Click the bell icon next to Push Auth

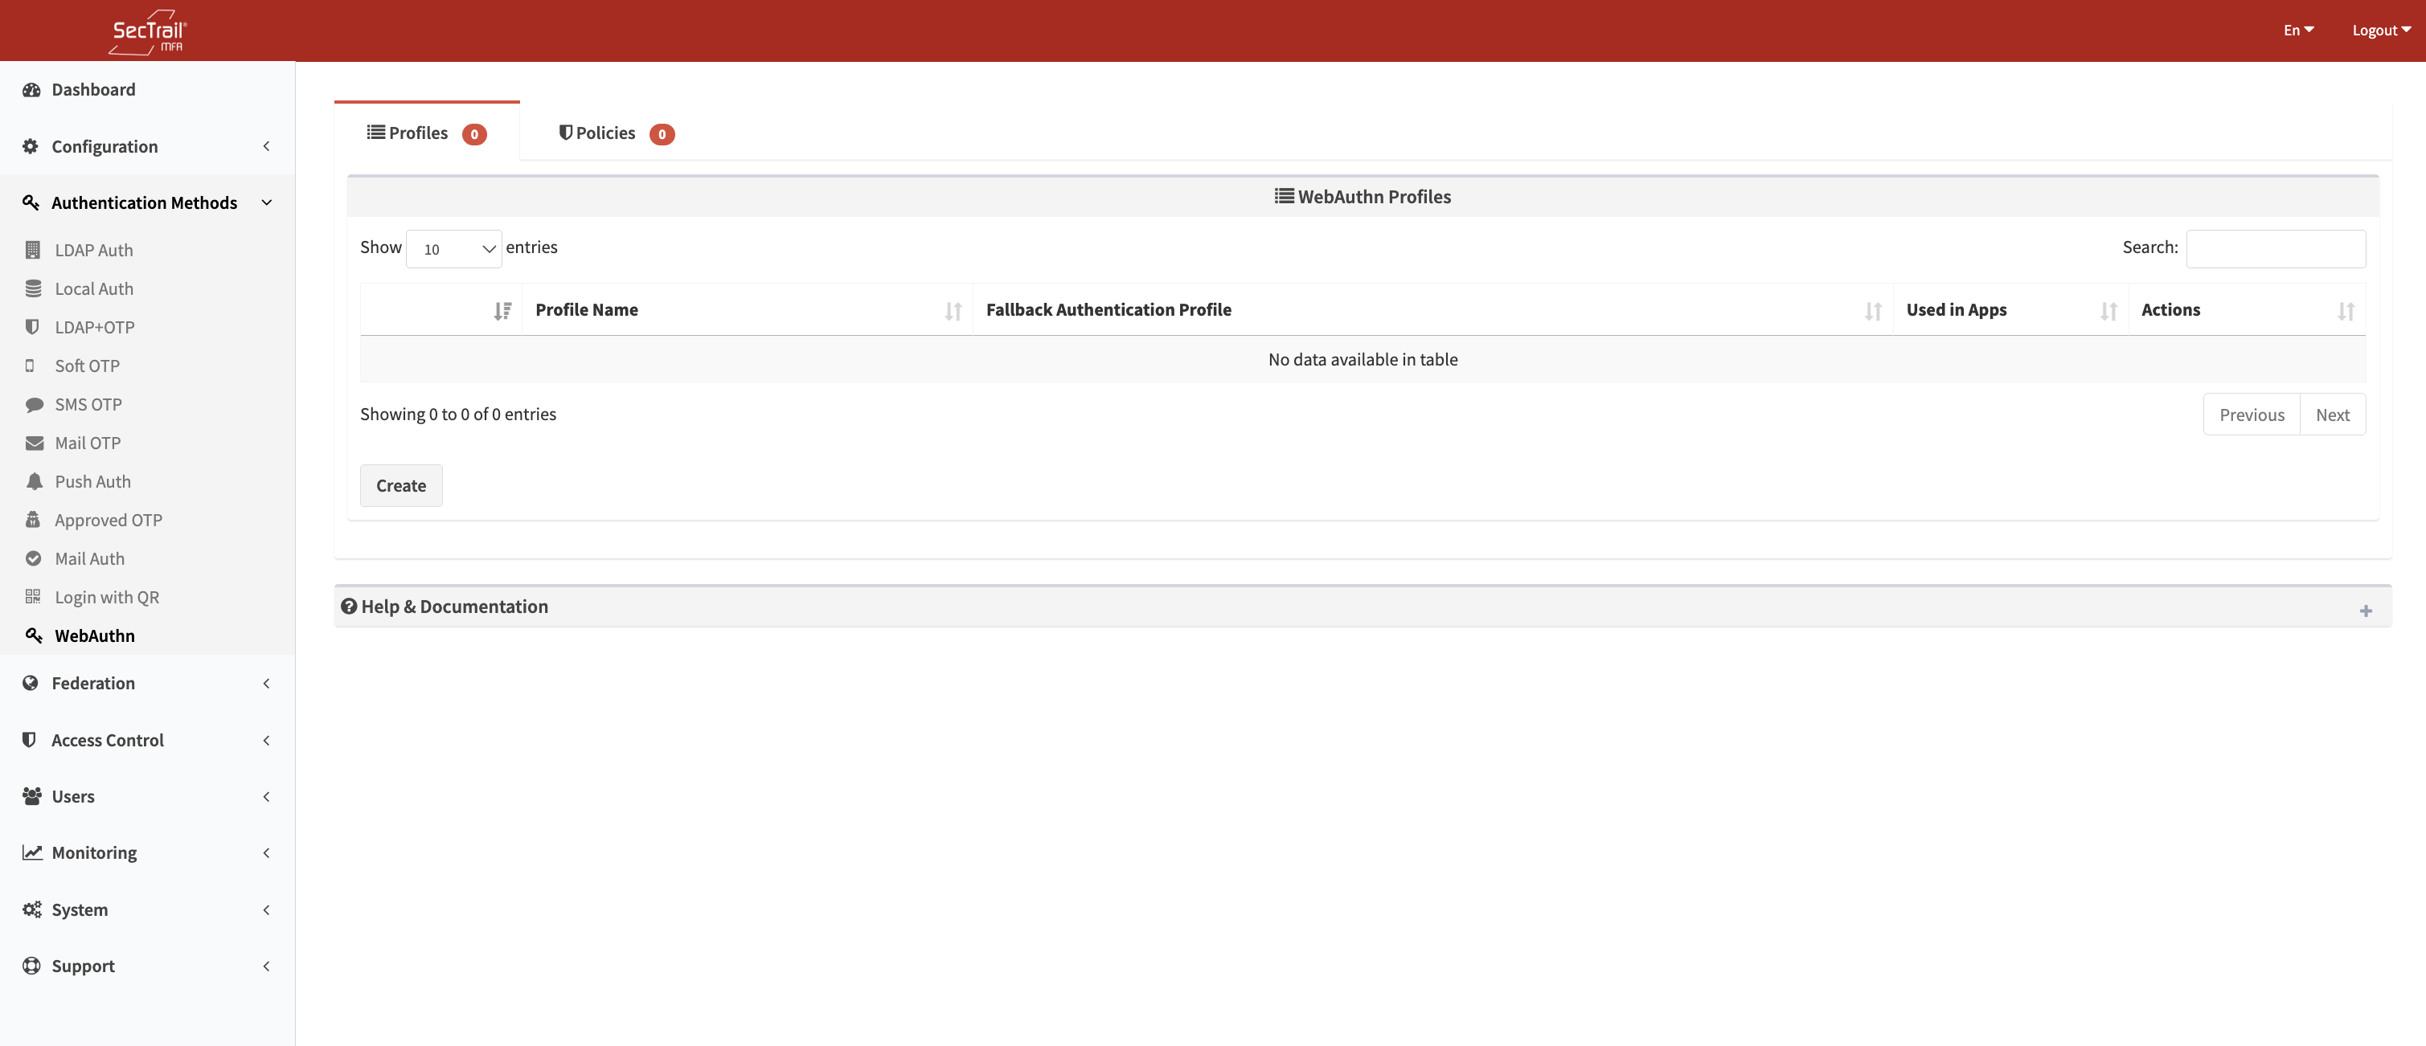coord(34,481)
